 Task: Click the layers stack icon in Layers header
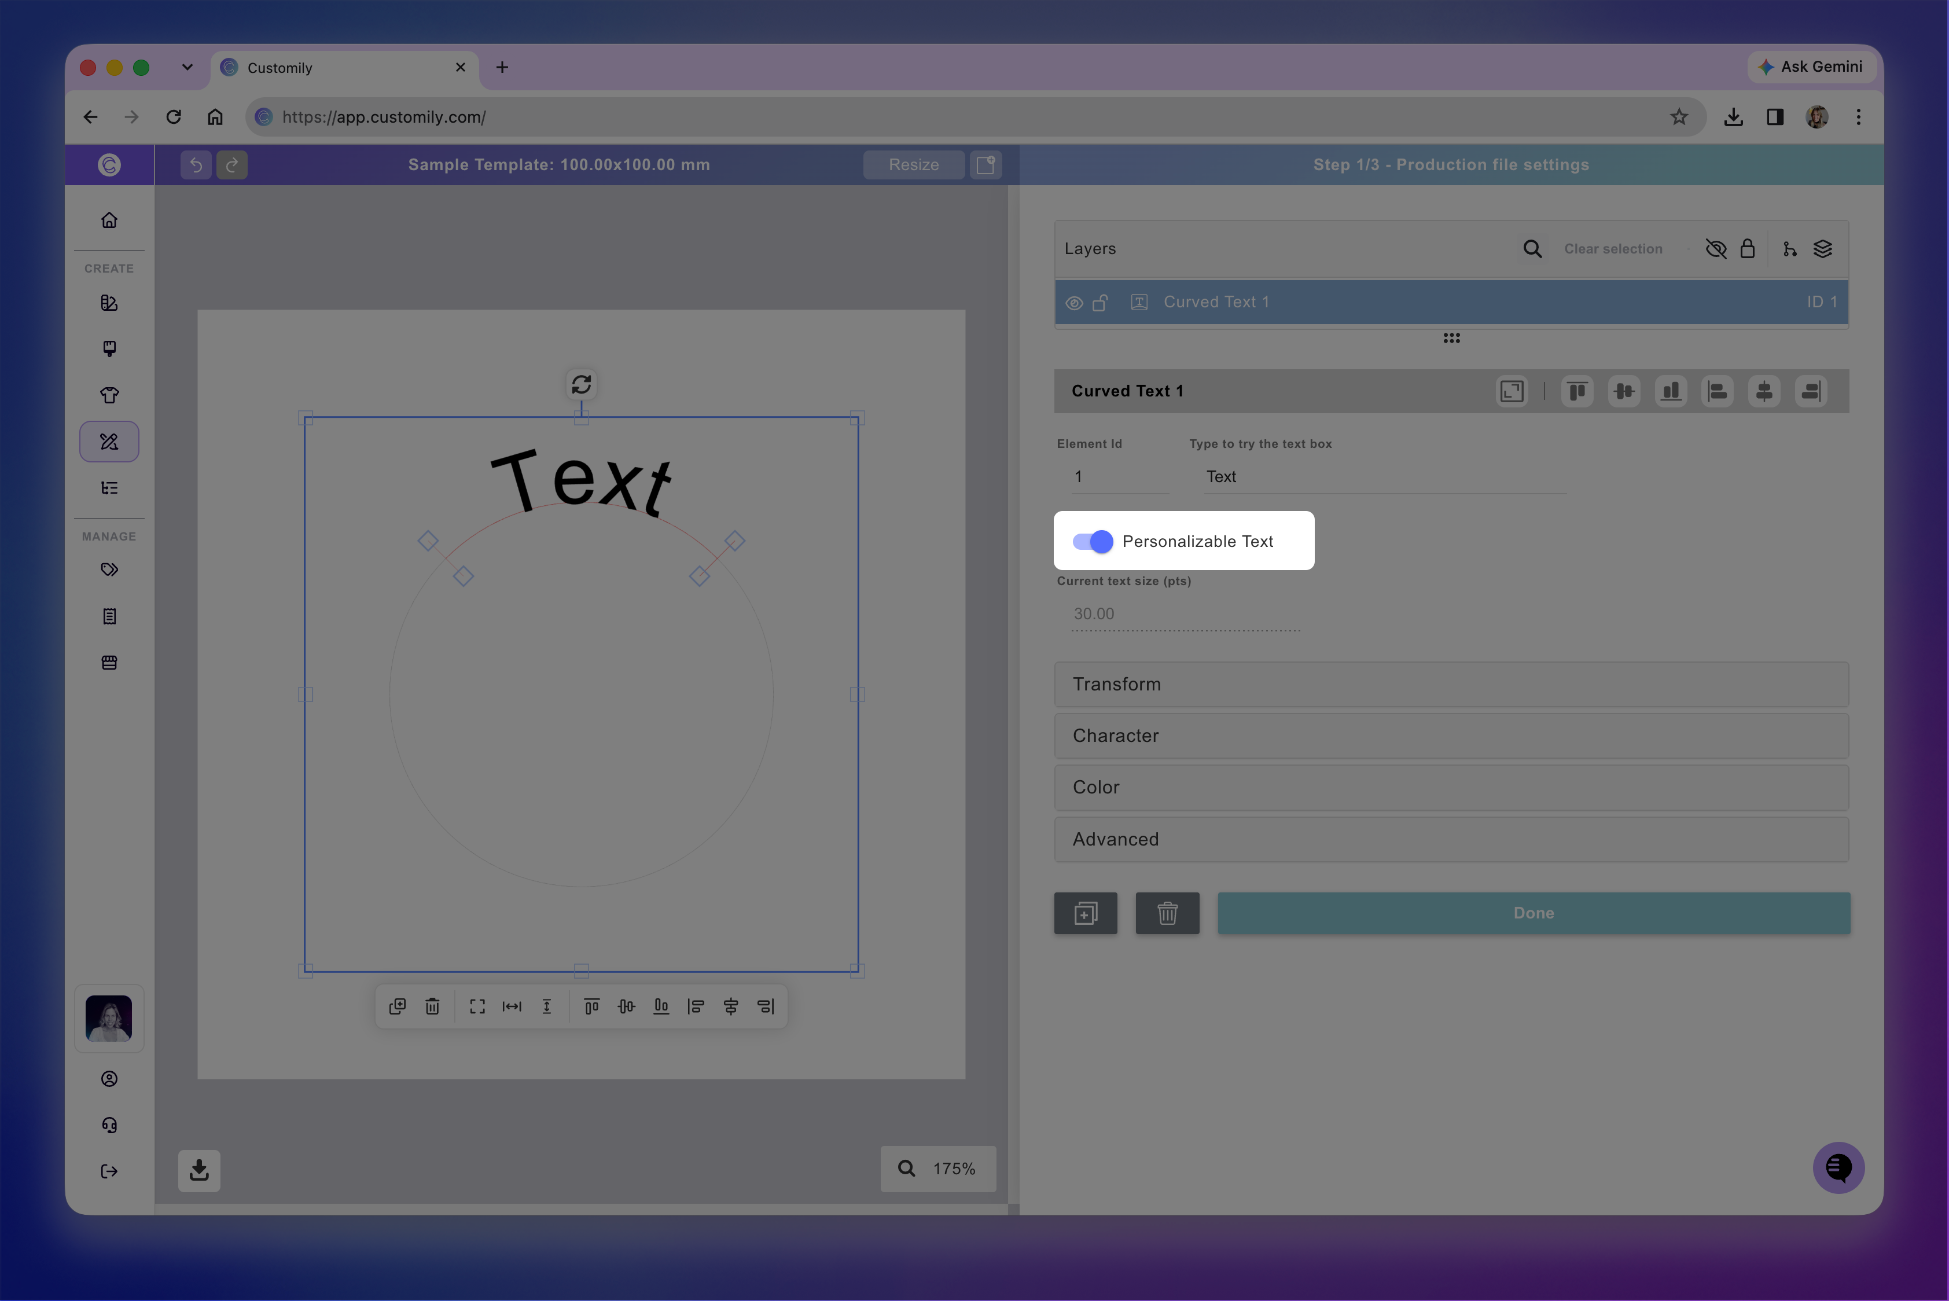pos(1823,249)
